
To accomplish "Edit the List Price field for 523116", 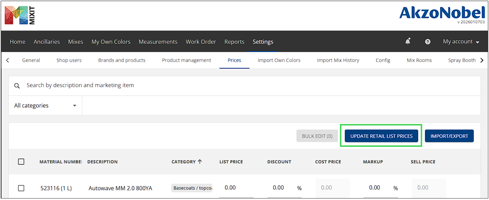I will coord(236,188).
